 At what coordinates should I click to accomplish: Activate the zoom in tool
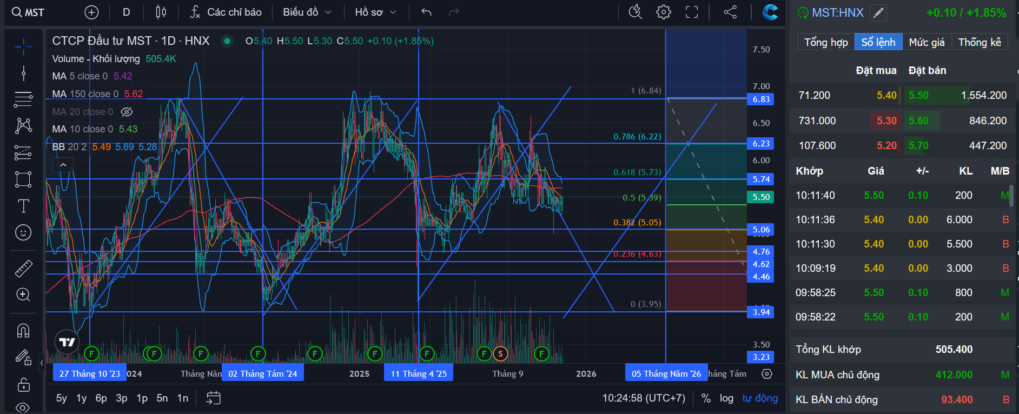[x=23, y=295]
